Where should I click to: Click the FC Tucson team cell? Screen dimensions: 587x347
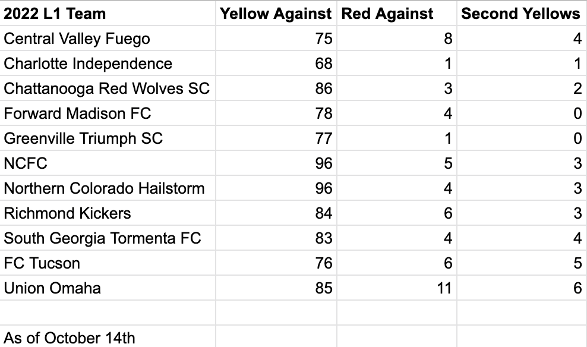click(42, 263)
